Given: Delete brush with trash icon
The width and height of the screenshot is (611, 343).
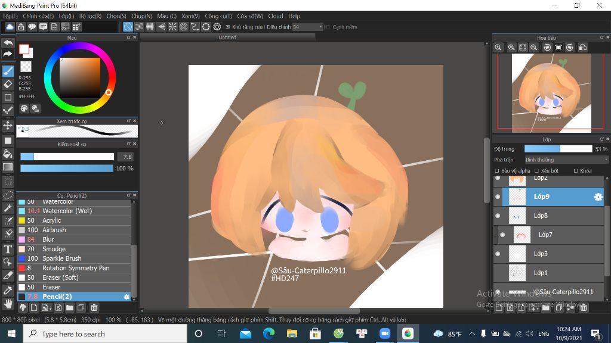Looking at the screenshot, I should tap(94, 308).
